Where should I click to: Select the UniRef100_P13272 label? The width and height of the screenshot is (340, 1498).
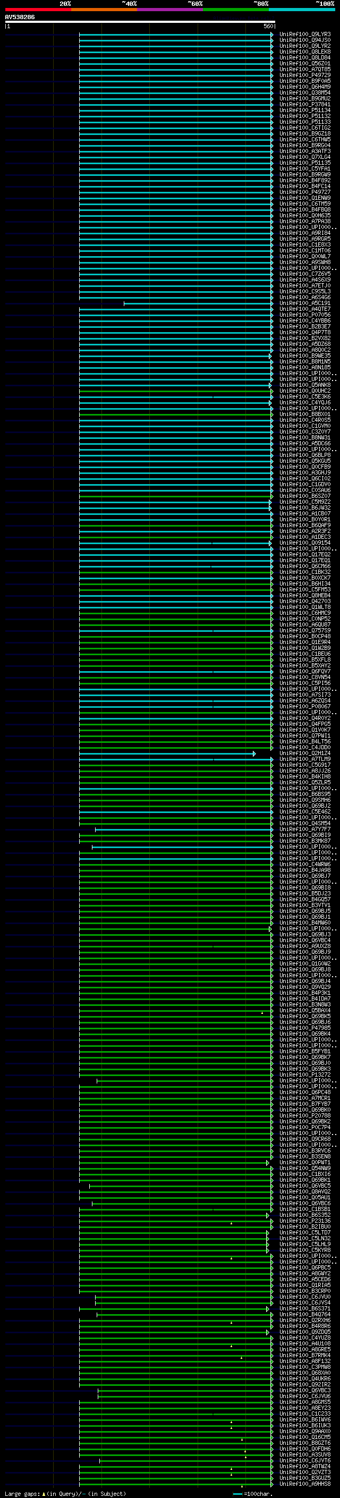pyautogui.click(x=305, y=1074)
